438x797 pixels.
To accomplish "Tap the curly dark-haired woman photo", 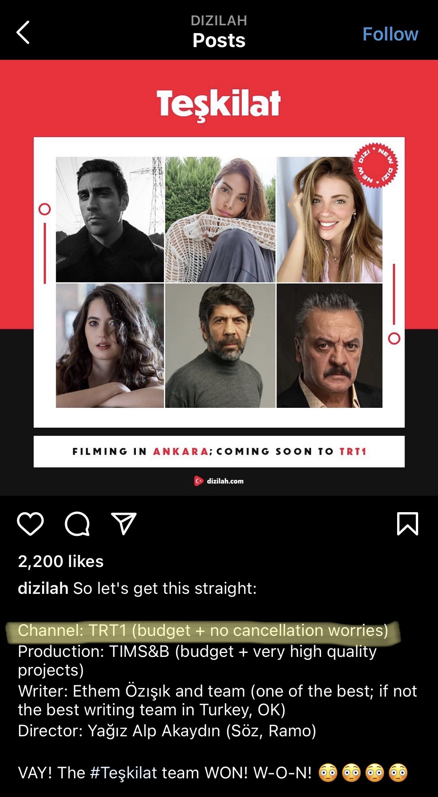I will [x=110, y=346].
